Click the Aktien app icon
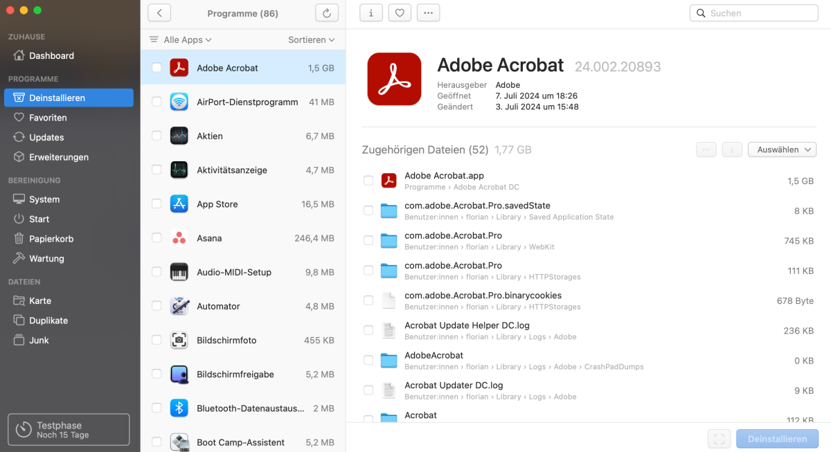Viewport: 831px width, 452px height. click(x=179, y=136)
